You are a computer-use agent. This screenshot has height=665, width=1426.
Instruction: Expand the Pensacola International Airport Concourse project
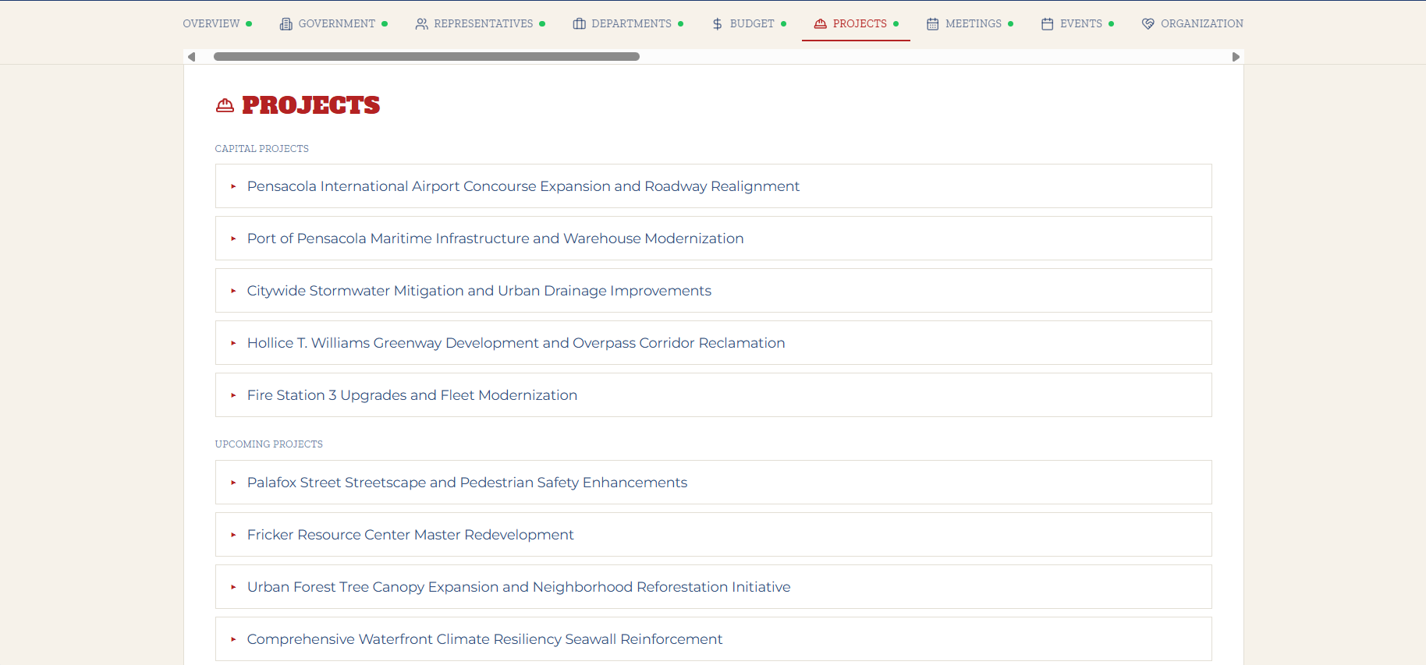[x=713, y=186]
